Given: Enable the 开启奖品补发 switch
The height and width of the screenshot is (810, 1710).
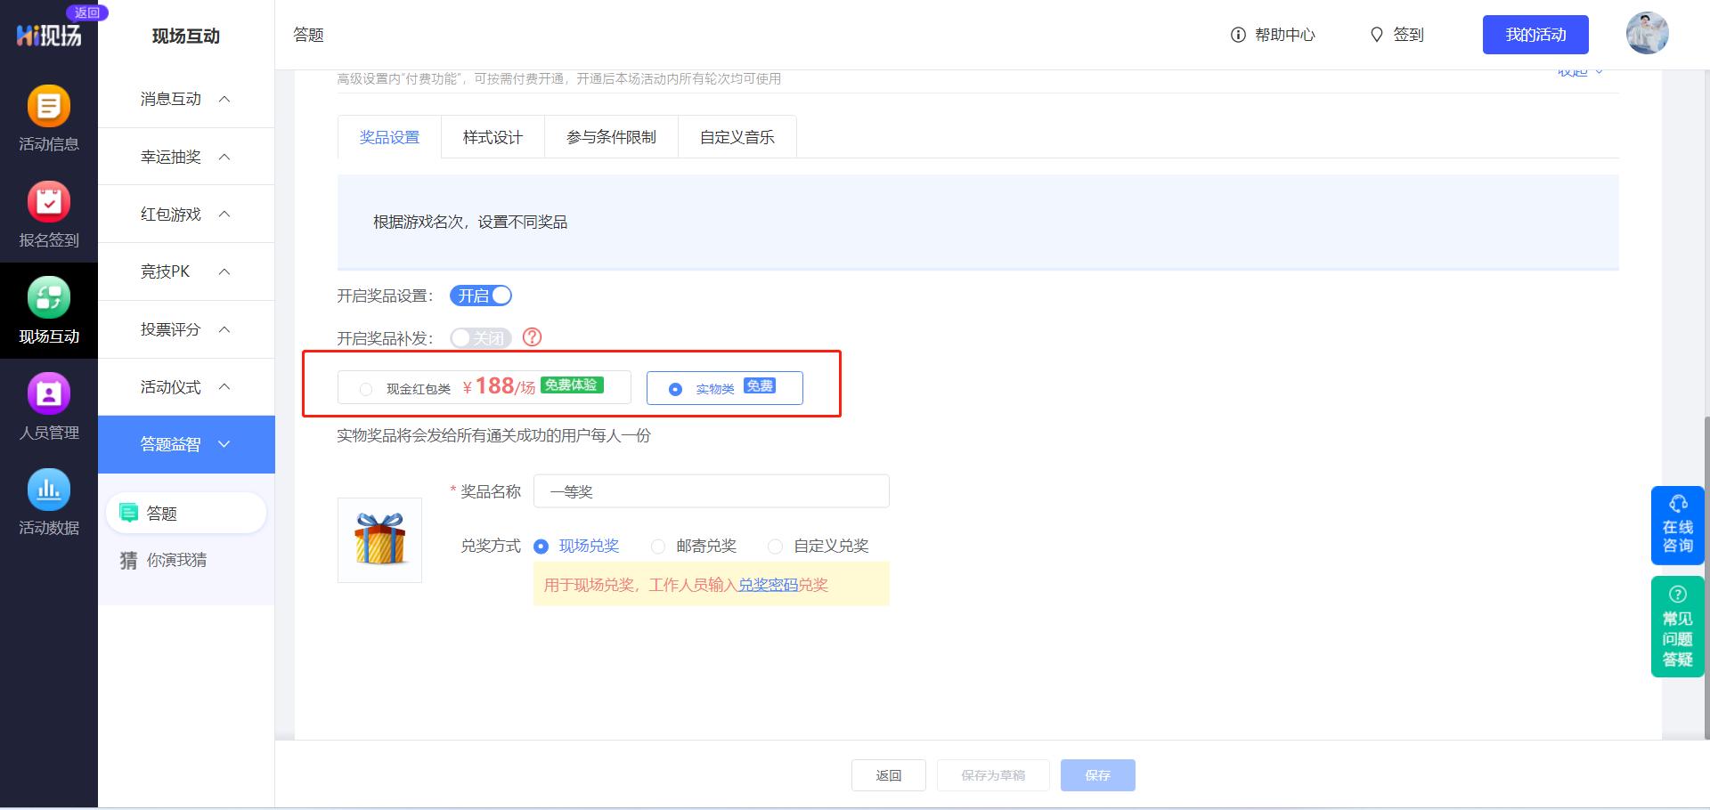Looking at the screenshot, I should tap(480, 337).
